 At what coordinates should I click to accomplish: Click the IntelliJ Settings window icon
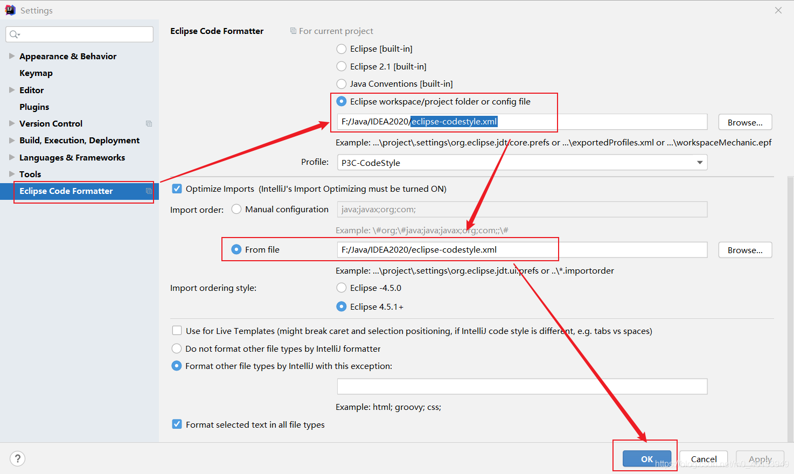coord(10,10)
